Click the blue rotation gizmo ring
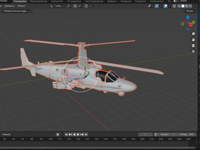 pyautogui.click(x=83, y=79)
